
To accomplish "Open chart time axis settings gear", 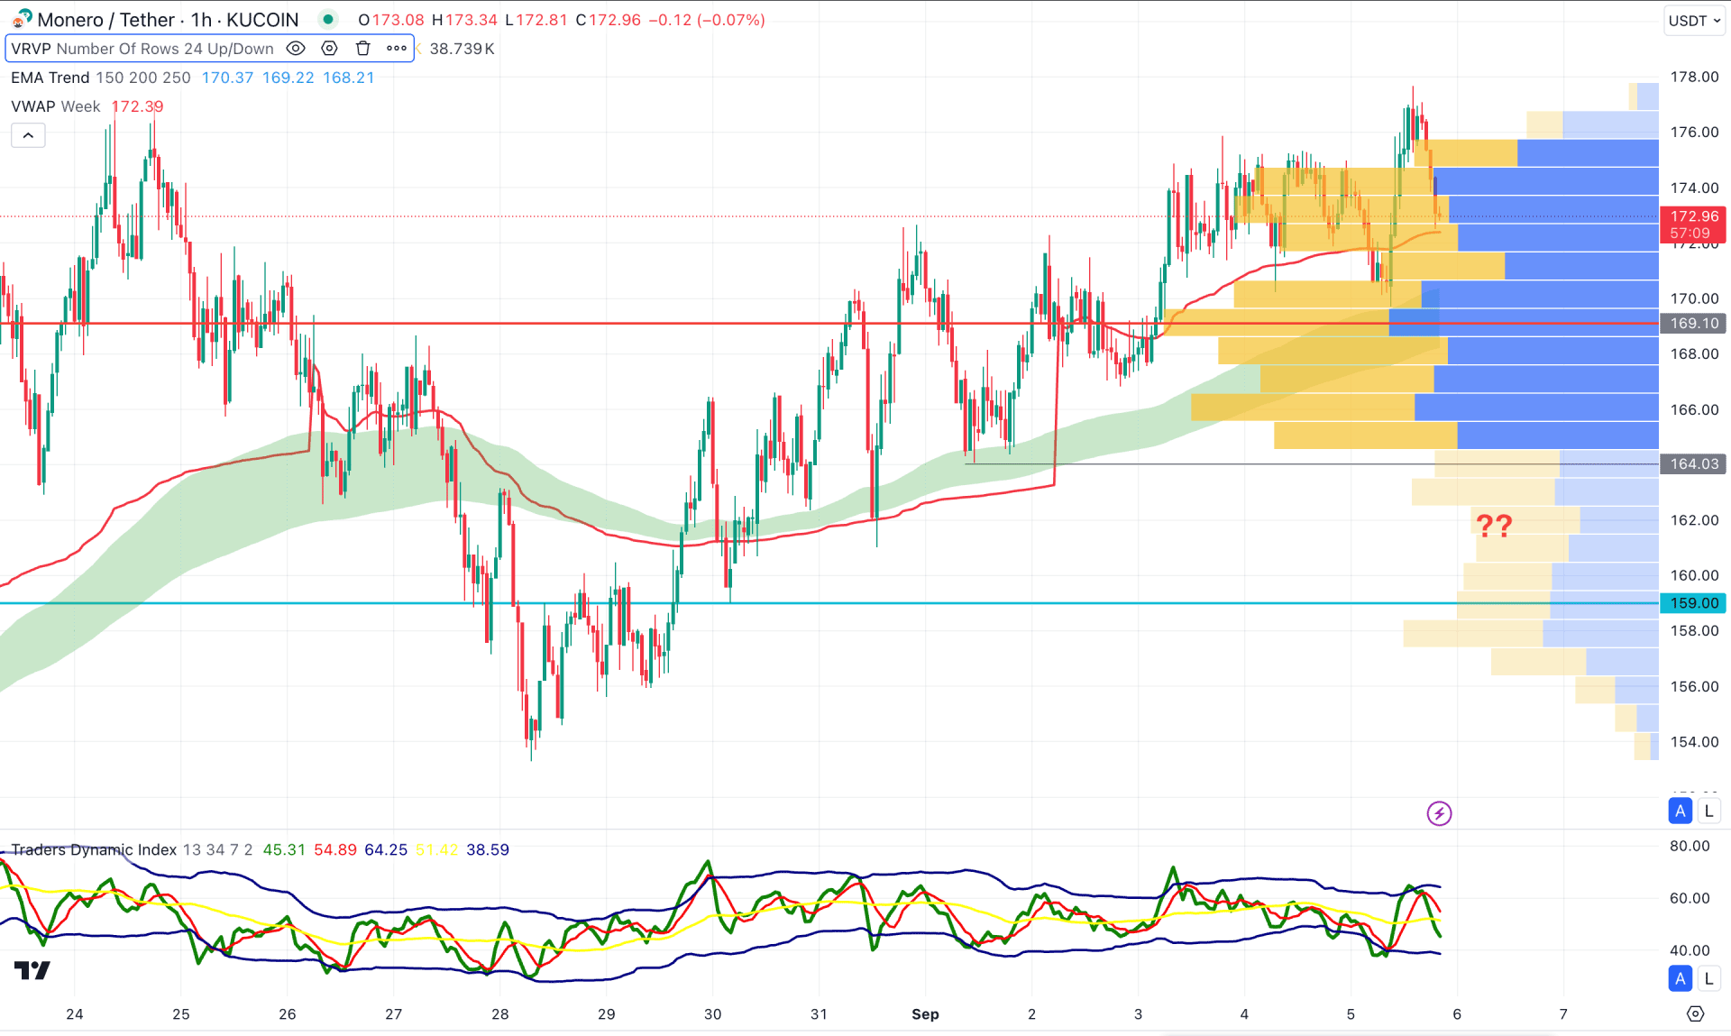I will (x=1695, y=1014).
